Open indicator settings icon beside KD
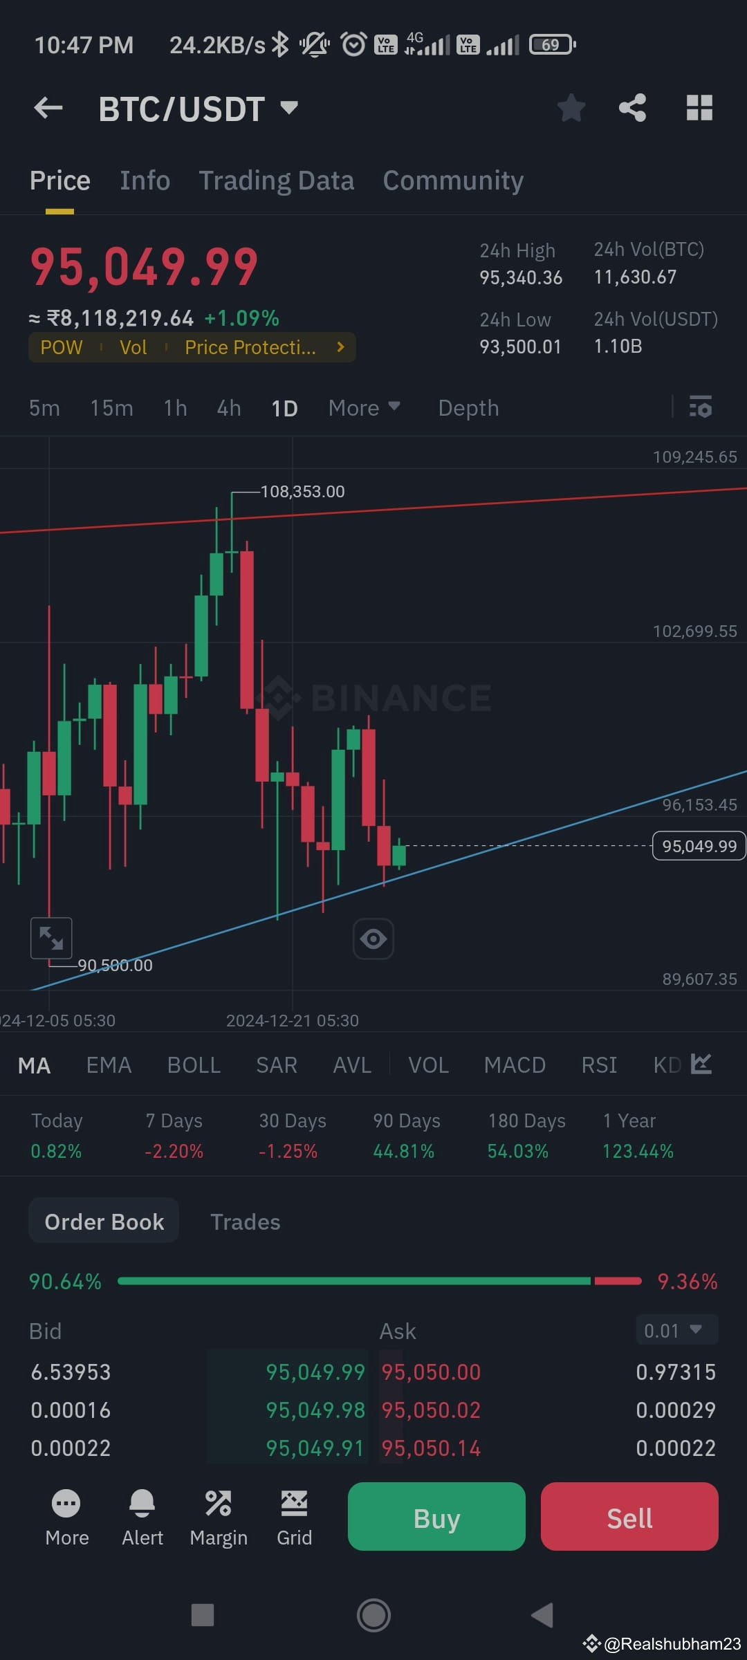747x1660 pixels. tap(701, 1064)
